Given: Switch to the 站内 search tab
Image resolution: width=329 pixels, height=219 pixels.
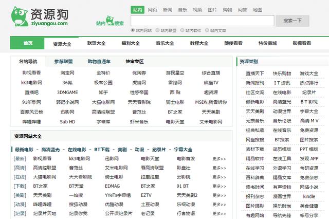Looking at the screenshot, I should point(137,10).
